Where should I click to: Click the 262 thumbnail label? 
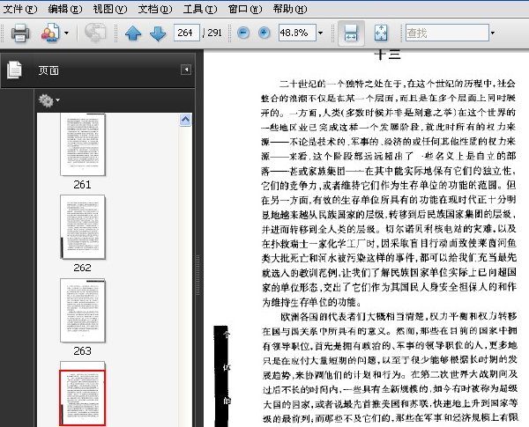point(82,268)
